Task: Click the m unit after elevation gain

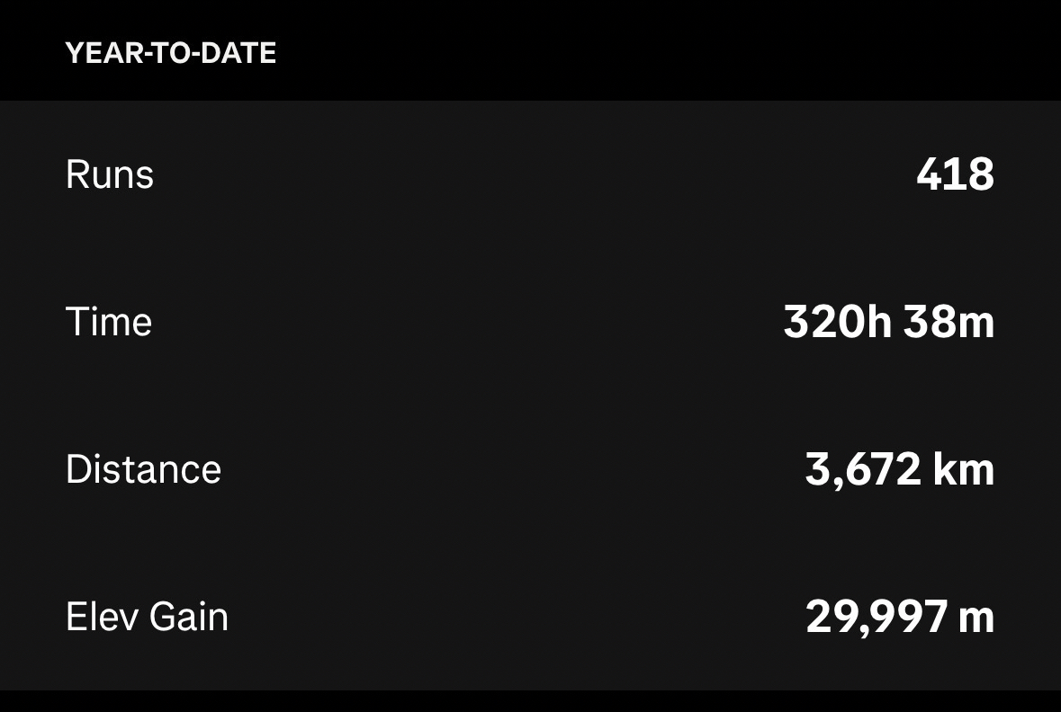Action: 976,619
